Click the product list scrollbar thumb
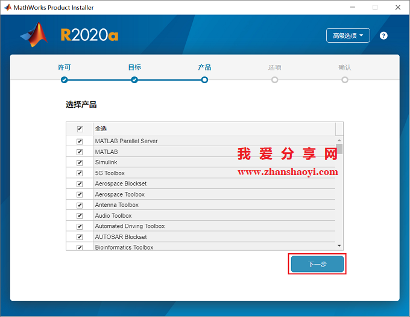 click(x=339, y=149)
